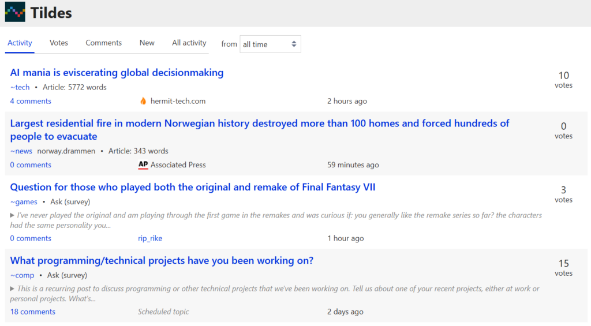Open '0 comments' on Final Fantasy post
This screenshot has height=326, width=591.
click(31, 238)
